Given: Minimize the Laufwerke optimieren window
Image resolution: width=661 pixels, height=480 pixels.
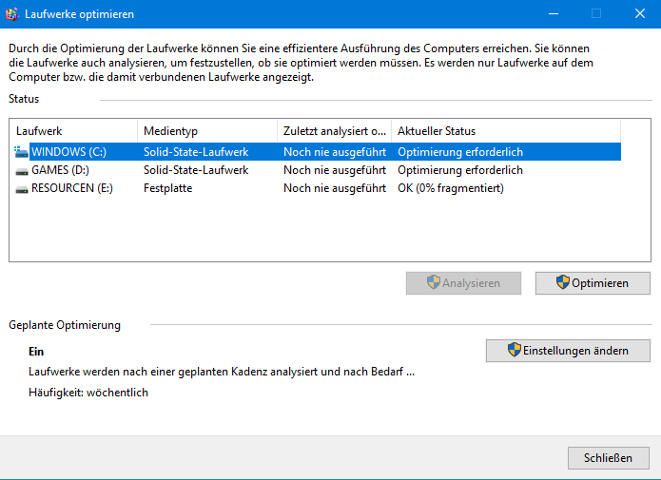Looking at the screenshot, I should [x=554, y=14].
